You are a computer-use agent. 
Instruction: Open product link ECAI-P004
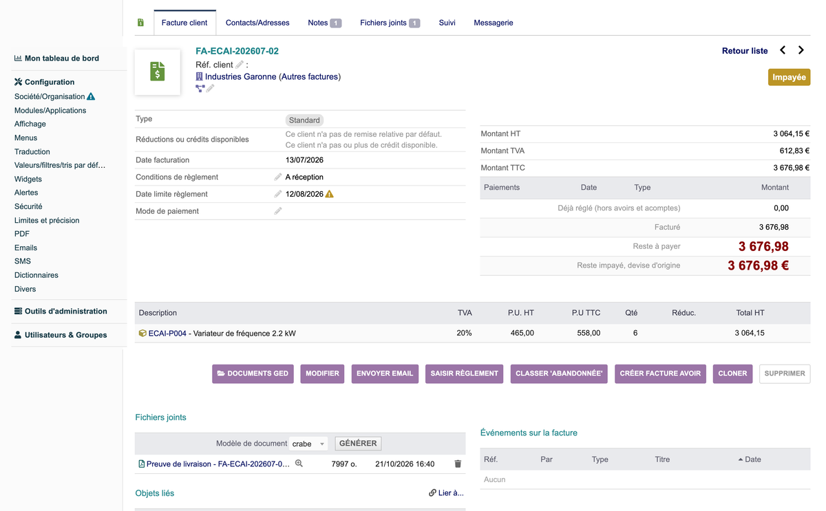pos(167,333)
